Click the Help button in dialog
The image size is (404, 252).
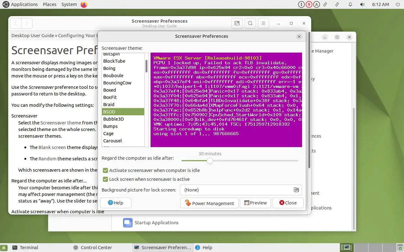(116, 203)
